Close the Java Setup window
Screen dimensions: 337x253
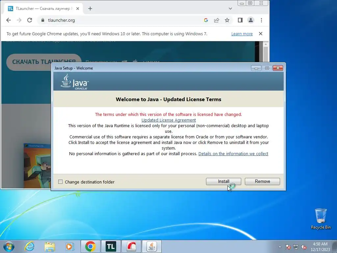point(278,68)
